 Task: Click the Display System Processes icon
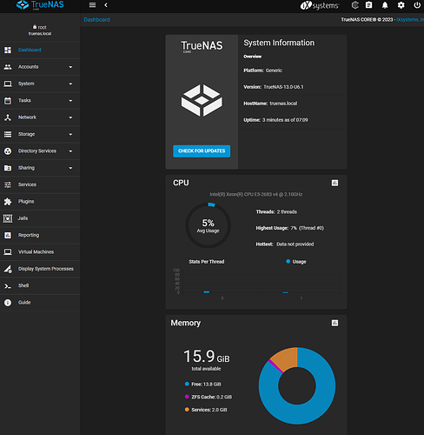(x=8, y=269)
